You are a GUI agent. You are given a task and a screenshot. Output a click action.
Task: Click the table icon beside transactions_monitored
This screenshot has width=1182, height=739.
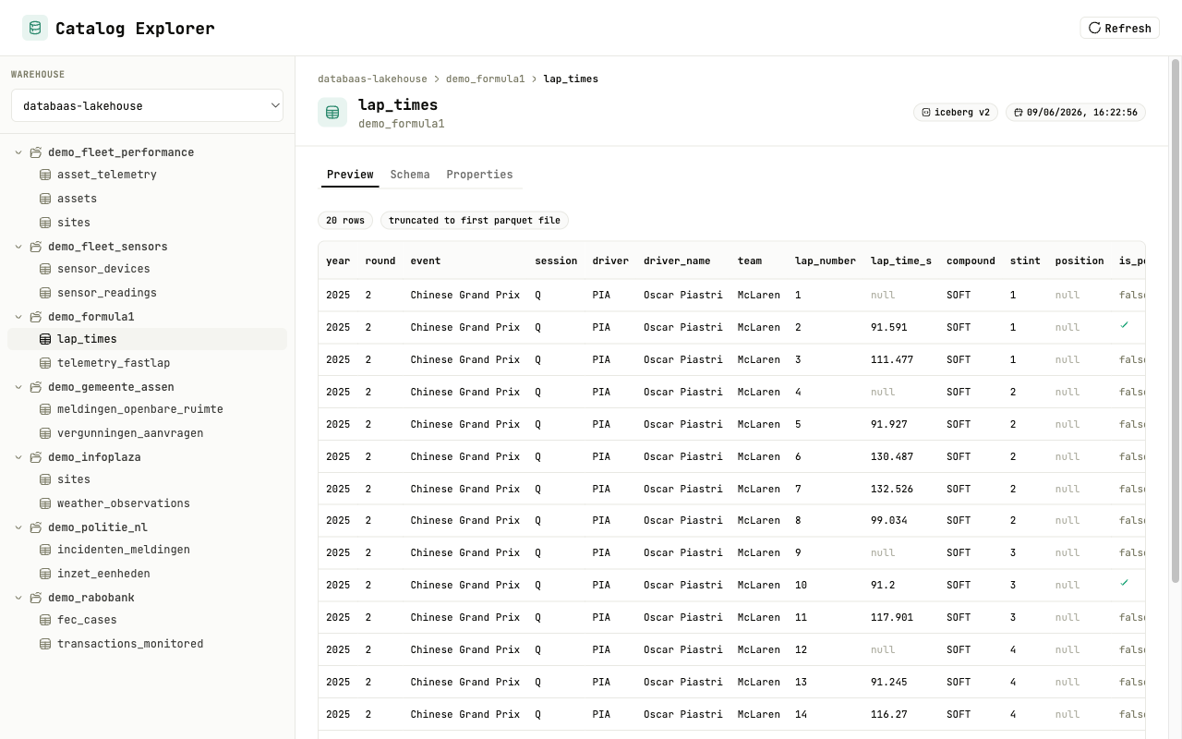pos(45,644)
